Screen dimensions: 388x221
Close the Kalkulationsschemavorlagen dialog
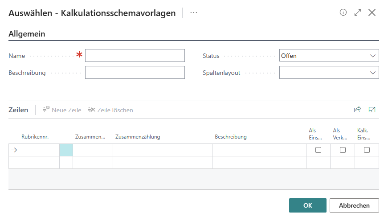tap(372, 12)
